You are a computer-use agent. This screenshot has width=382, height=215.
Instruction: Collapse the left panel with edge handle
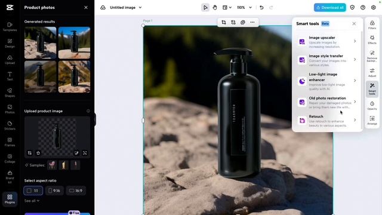[95, 119]
